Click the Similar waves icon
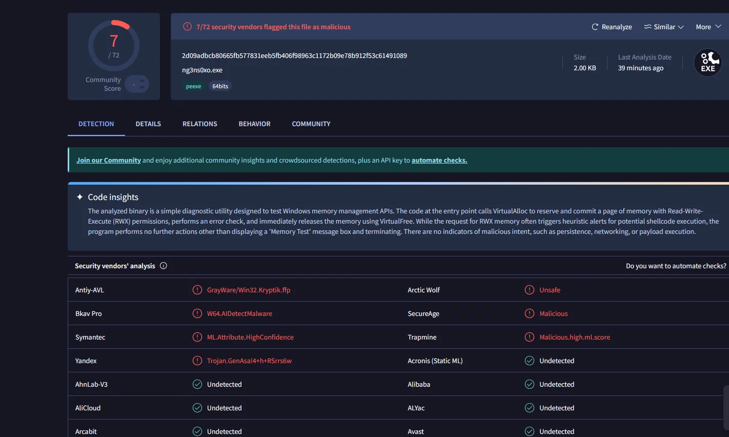This screenshot has width=729, height=437. pos(648,27)
